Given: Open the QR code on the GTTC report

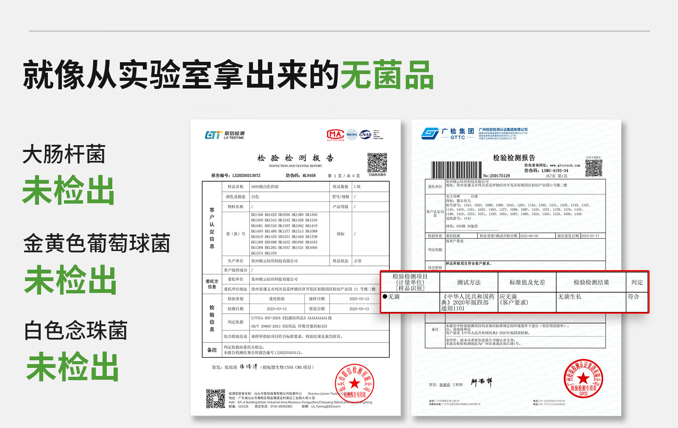Looking at the screenshot, I should pyautogui.click(x=594, y=168).
